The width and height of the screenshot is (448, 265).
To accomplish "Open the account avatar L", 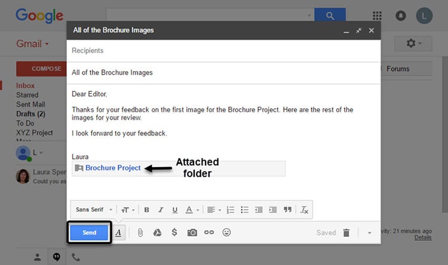I will click(424, 16).
